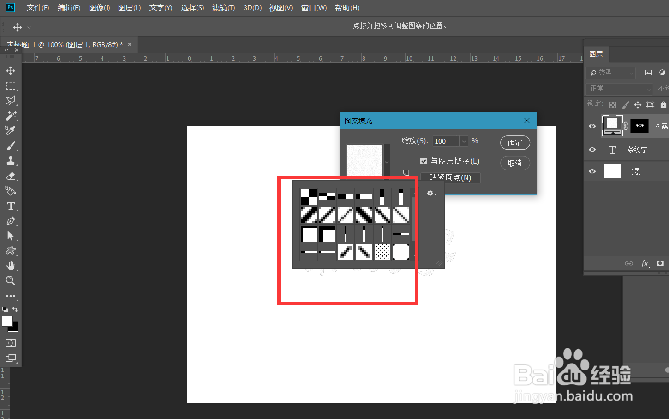Open the 编辑(E) menu
This screenshot has width=669, height=419.
(69, 8)
